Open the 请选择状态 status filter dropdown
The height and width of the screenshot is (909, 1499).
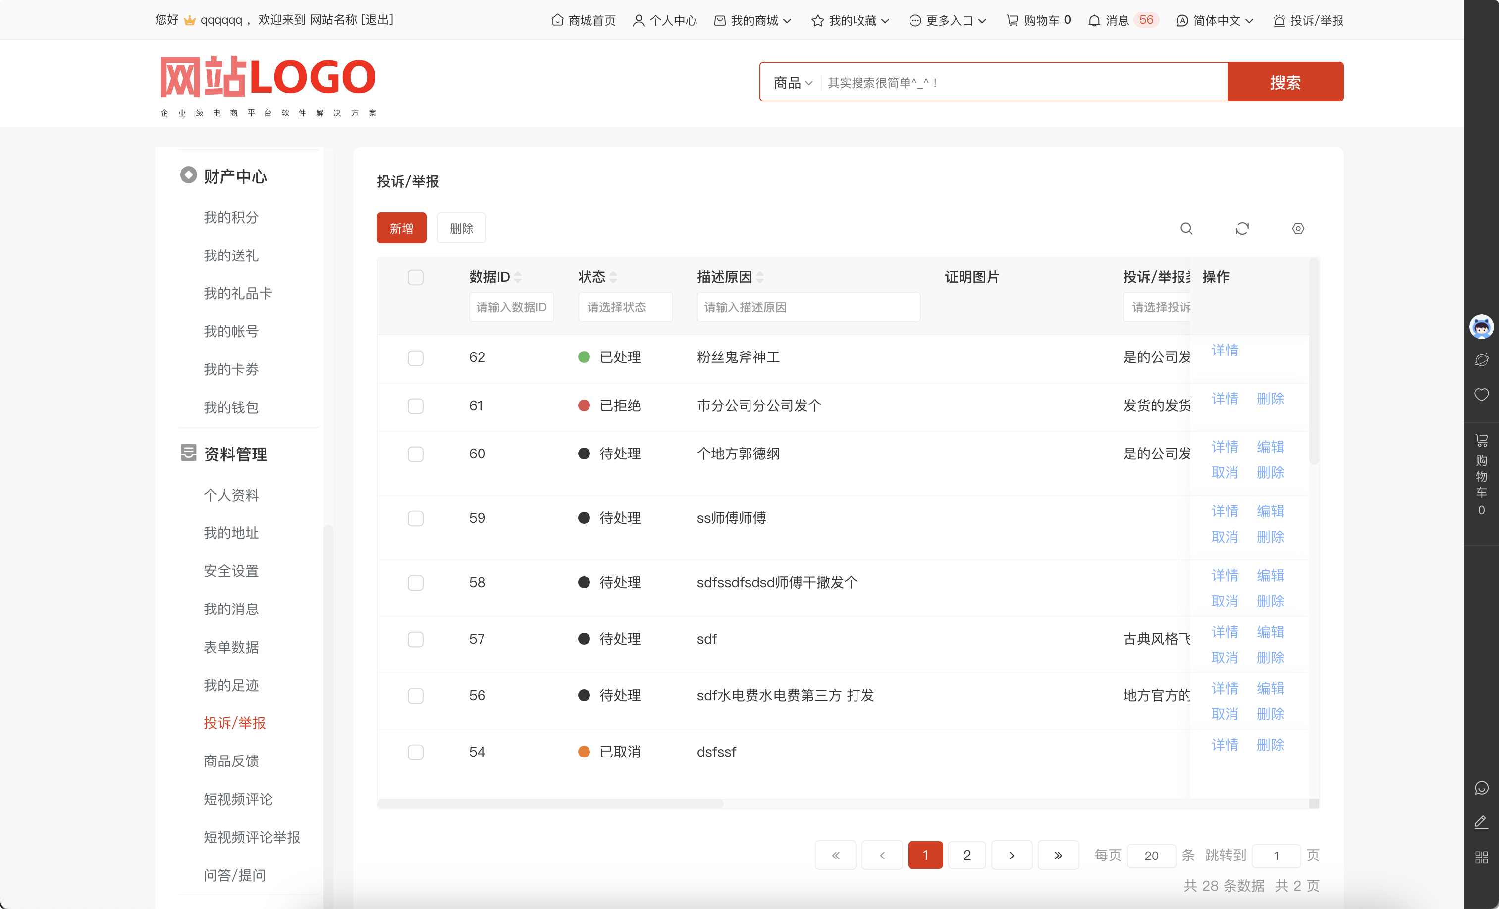coord(625,307)
